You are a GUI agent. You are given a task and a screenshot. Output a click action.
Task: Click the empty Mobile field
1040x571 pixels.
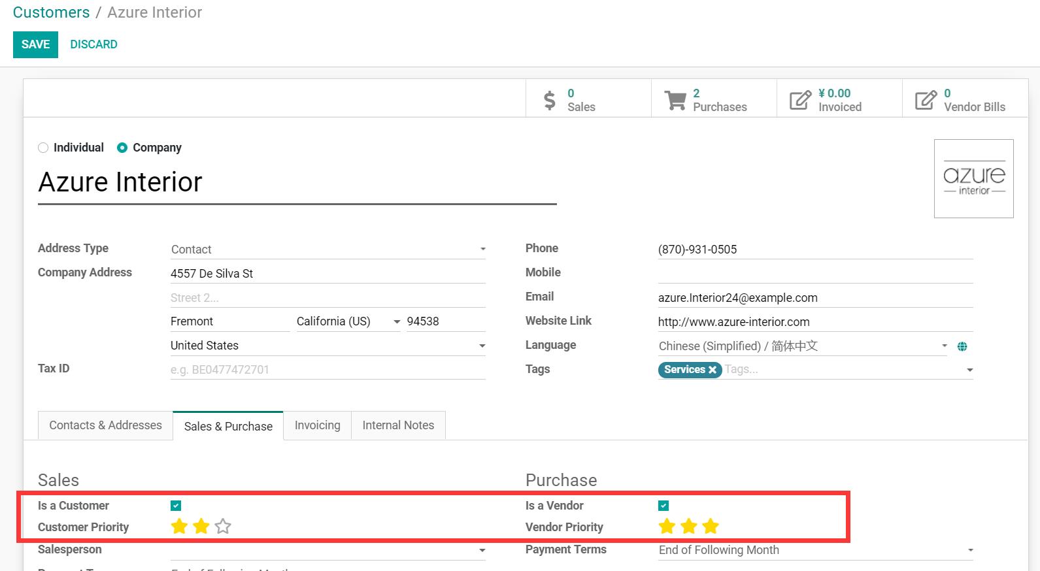(816, 273)
